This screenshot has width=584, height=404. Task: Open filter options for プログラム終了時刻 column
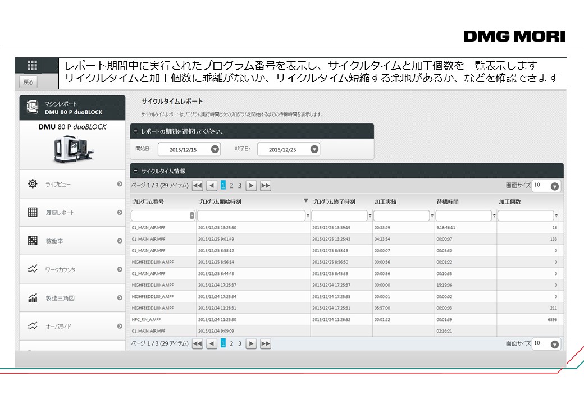(x=370, y=216)
